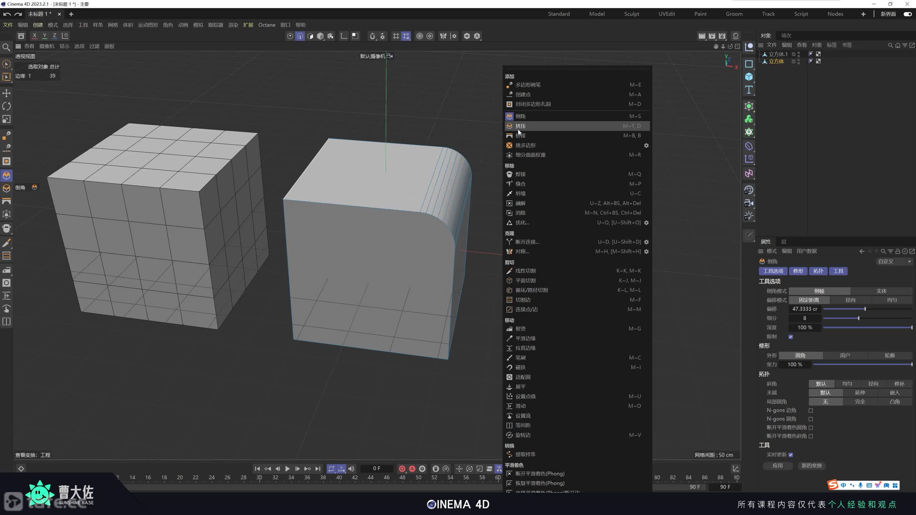Click the Extrude (挤压) menu entry

[521, 126]
